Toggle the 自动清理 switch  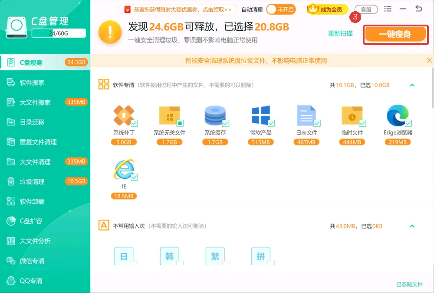[281, 10]
